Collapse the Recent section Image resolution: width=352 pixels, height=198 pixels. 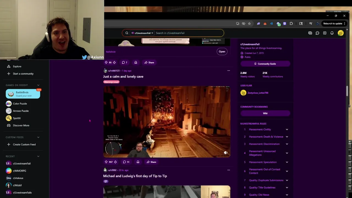pos(38,156)
